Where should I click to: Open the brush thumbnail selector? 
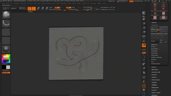6,15
